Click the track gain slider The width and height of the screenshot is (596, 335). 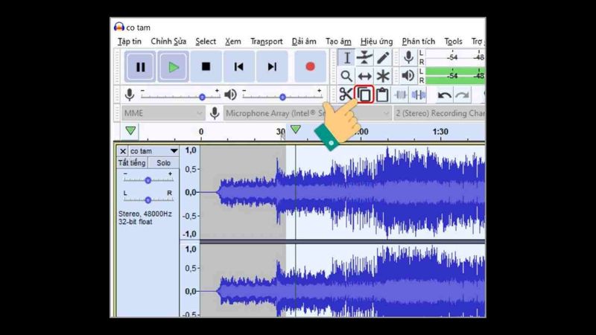pyautogui.click(x=148, y=180)
